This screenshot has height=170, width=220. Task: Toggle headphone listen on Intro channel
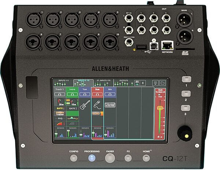click(72, 94)
